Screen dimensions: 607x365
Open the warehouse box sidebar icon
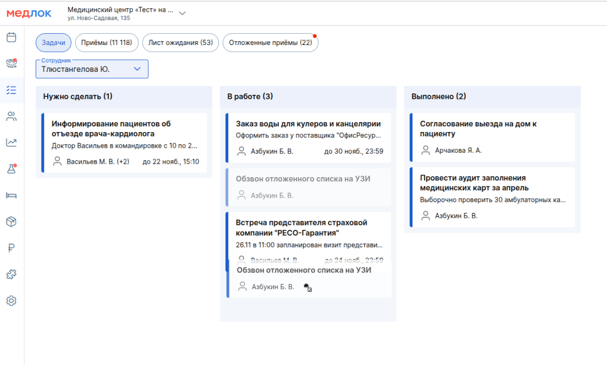11,222
